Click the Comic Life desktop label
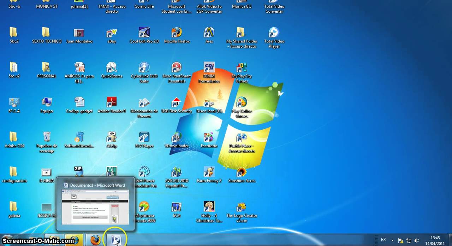Image resolution: width=452 pixels, height=246 pixels. (144, 6)
